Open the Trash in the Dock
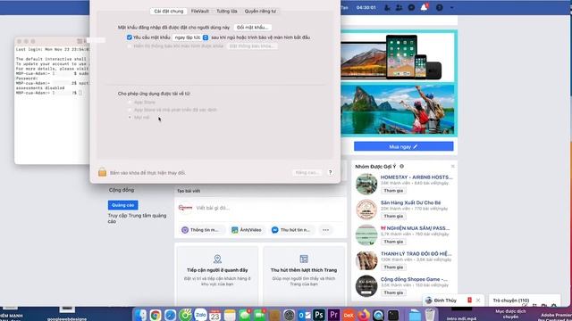Image resolution: width=572 pixels, height=321 pixels. (430, 315)
